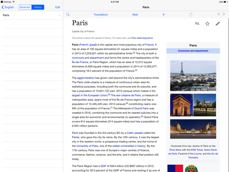This screenshot has height=172, width=229.
Task: Tap the Edit button in sidebar
Action: point(58,7)
